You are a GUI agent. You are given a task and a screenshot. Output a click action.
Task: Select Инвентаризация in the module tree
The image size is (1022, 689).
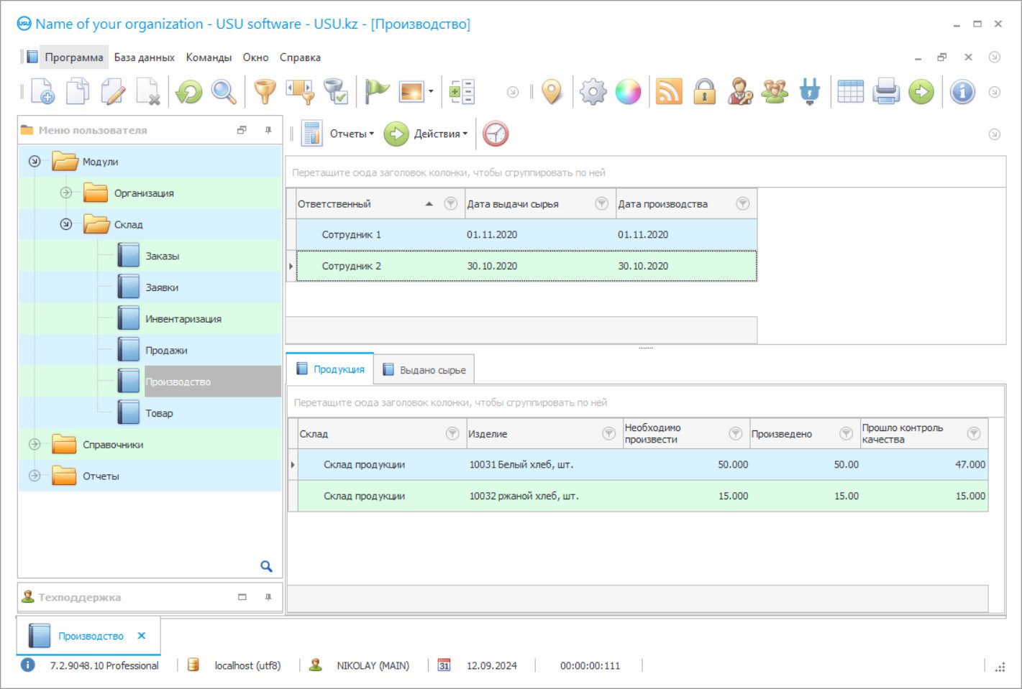tap(183, 319)
